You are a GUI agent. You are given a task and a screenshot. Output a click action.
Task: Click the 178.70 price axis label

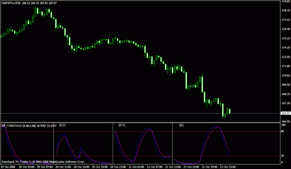286,11
